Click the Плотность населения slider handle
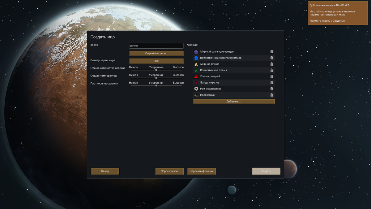 point(156,85)
